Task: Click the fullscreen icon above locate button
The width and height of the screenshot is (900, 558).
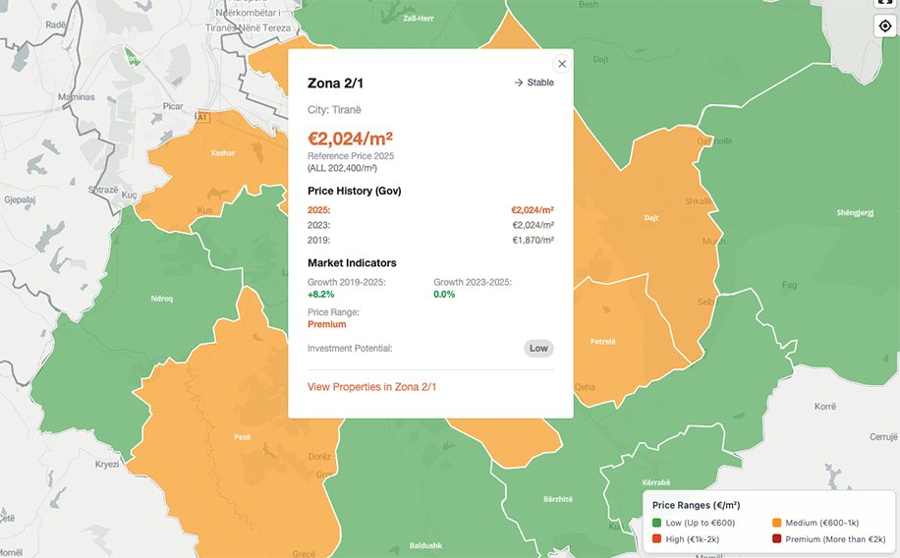Action: click(885, 3)
